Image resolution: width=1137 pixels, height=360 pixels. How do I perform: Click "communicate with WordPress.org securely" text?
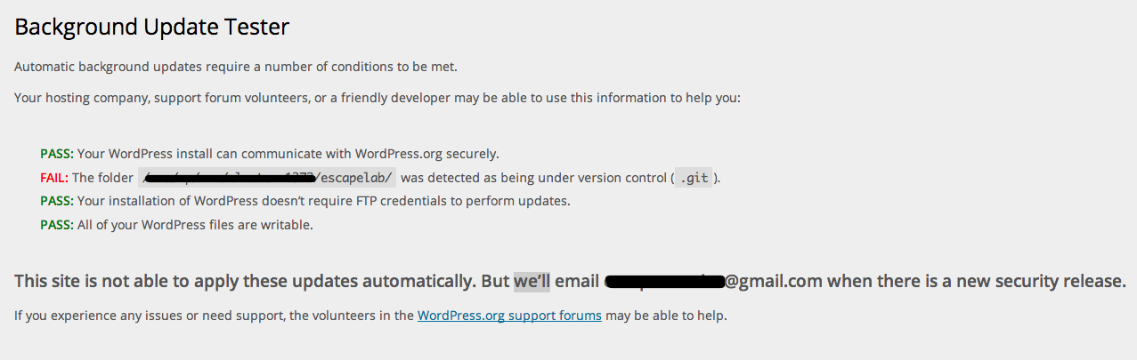pos(371,153)
